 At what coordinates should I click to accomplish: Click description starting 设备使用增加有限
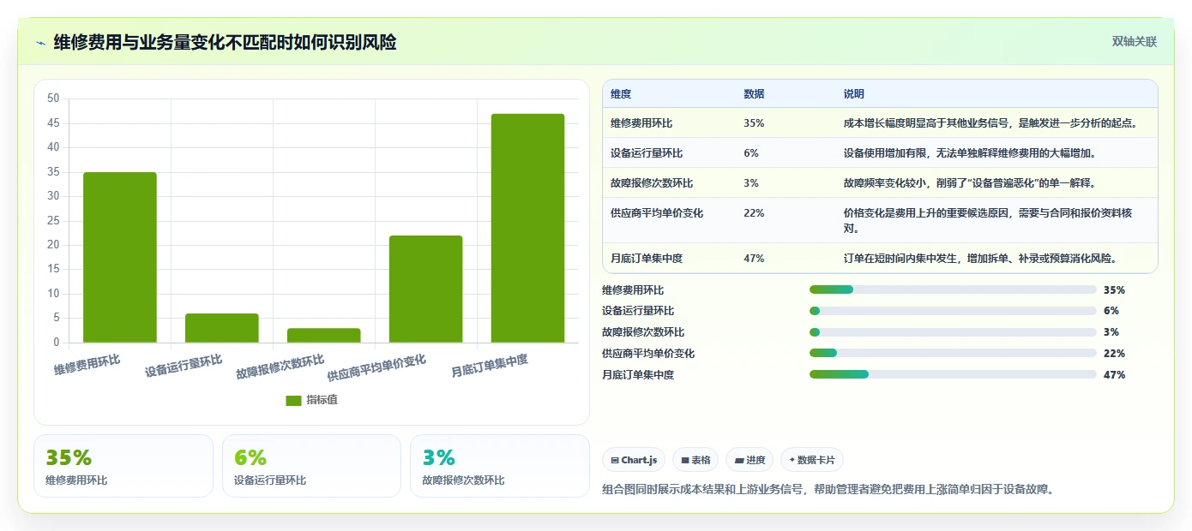pyautogui.click(x=970, y=153)
